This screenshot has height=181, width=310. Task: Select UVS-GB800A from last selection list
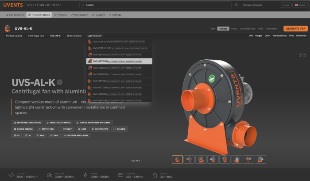coord(119,68)
